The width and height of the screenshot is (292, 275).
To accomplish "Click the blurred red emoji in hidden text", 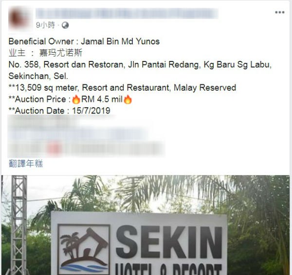I will pyautogui.click(x=54, y=149).
